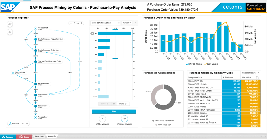Zoom in the process graph with plus
The height and width of the screenshot is (139, 267).
[81, 23]
